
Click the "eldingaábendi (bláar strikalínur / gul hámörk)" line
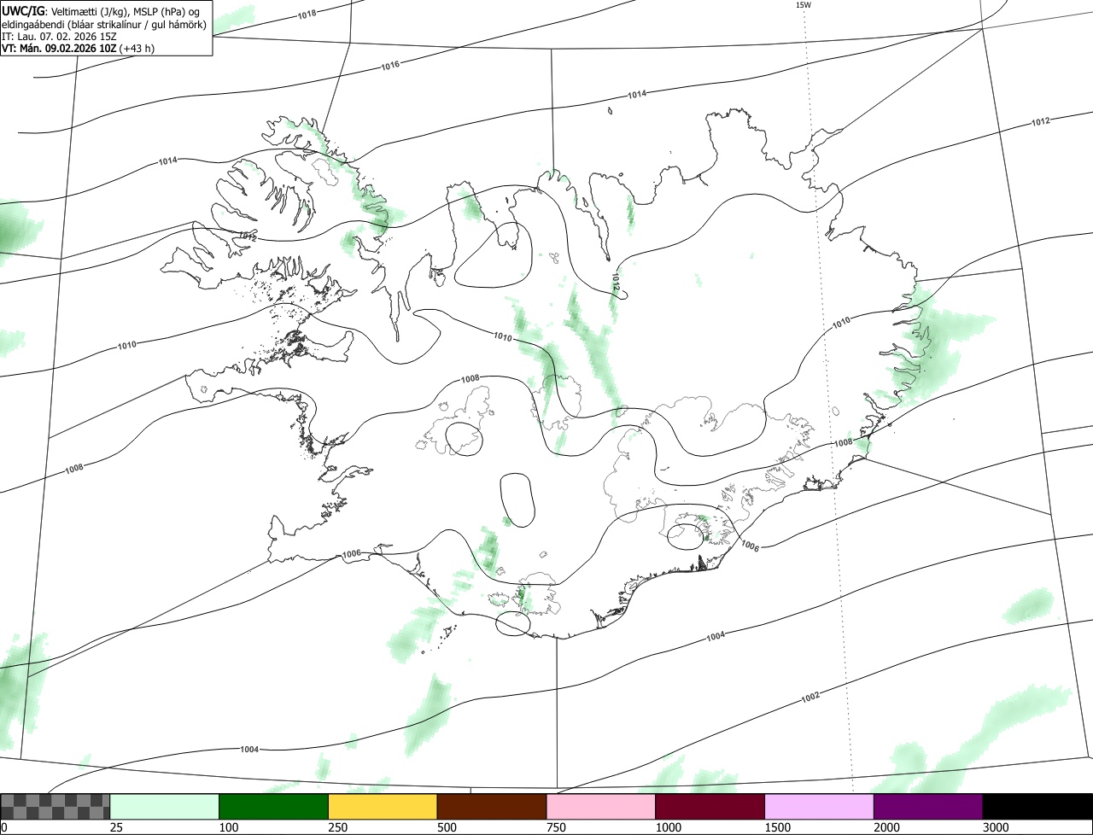(104, 24)
